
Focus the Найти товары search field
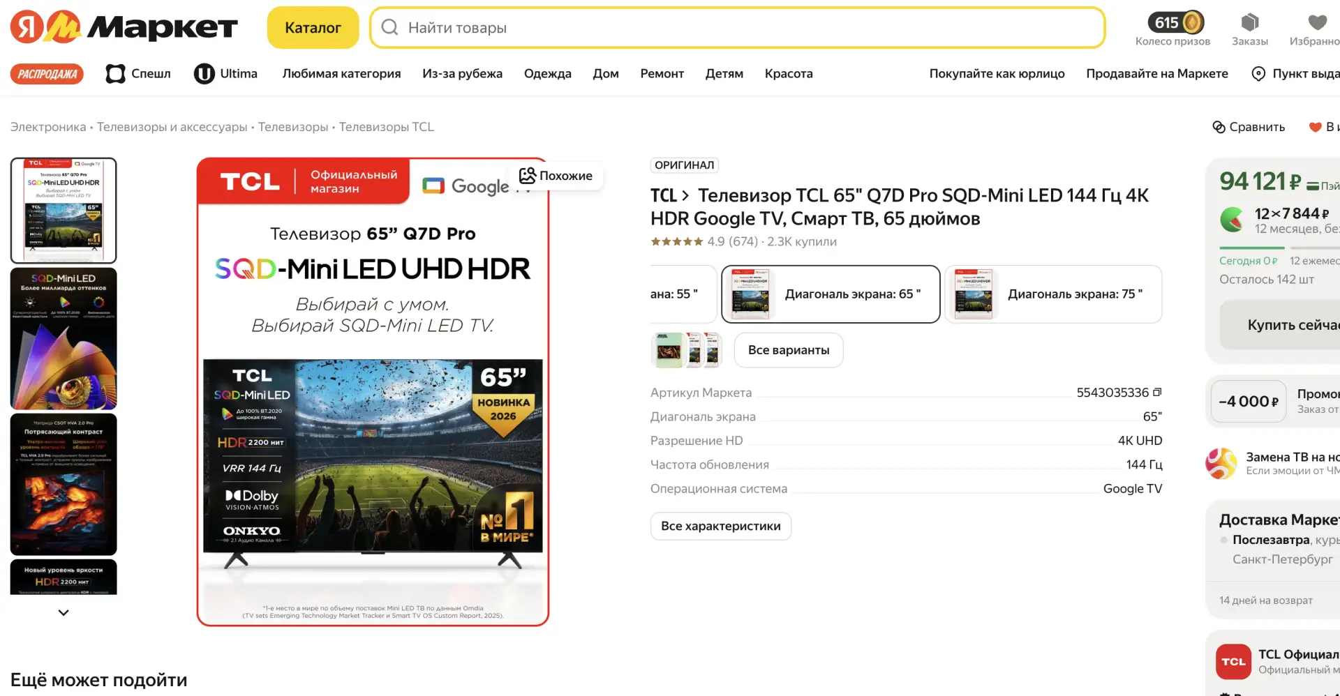[x=737, y=28]
